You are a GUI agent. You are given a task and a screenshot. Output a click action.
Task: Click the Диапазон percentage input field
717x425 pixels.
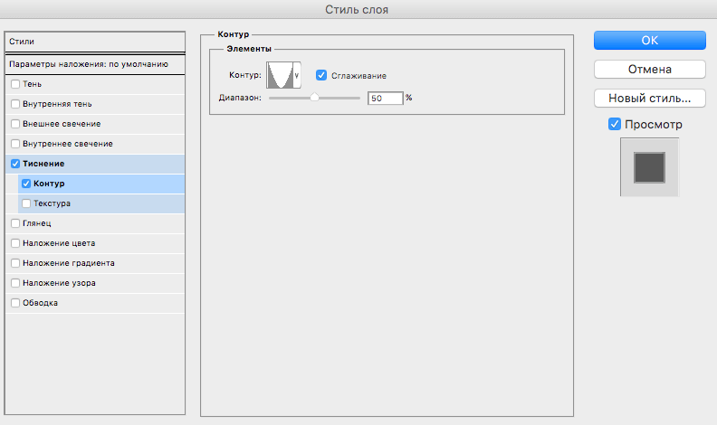[x=385, y=98]
